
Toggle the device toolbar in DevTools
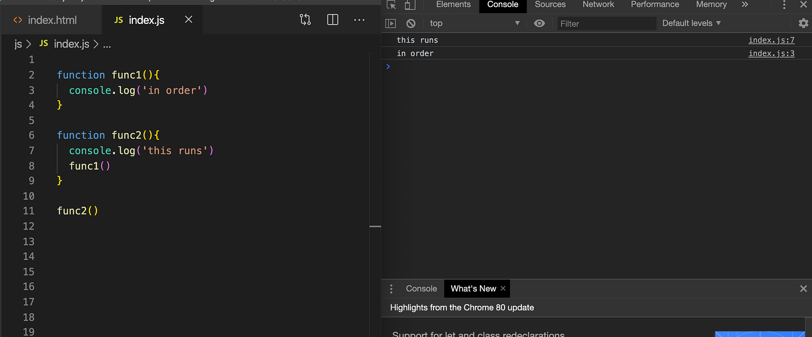click(410, 5)
